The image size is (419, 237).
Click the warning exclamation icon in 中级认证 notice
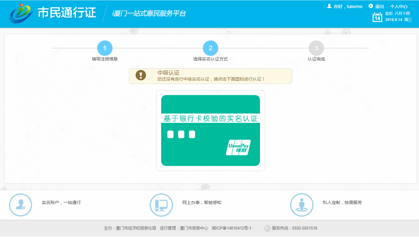click(141, 75)
